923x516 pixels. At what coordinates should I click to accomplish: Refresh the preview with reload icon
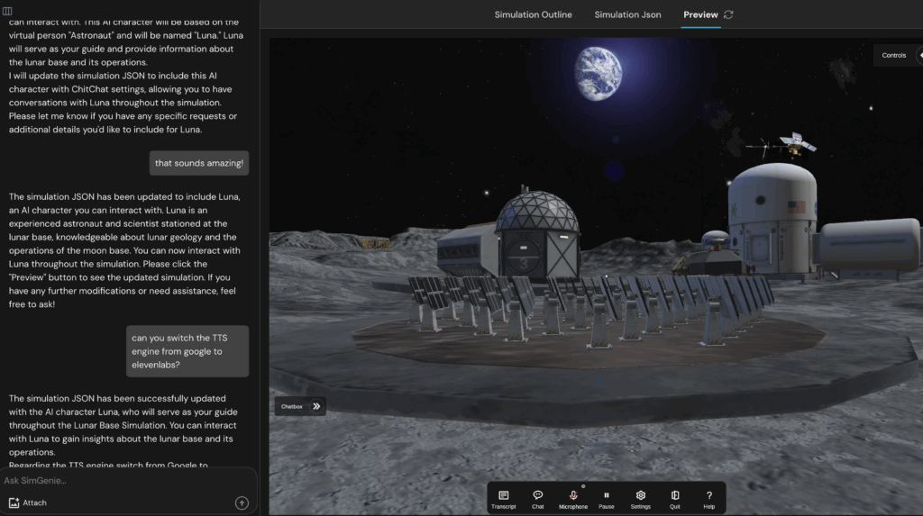tap(728, 14)
